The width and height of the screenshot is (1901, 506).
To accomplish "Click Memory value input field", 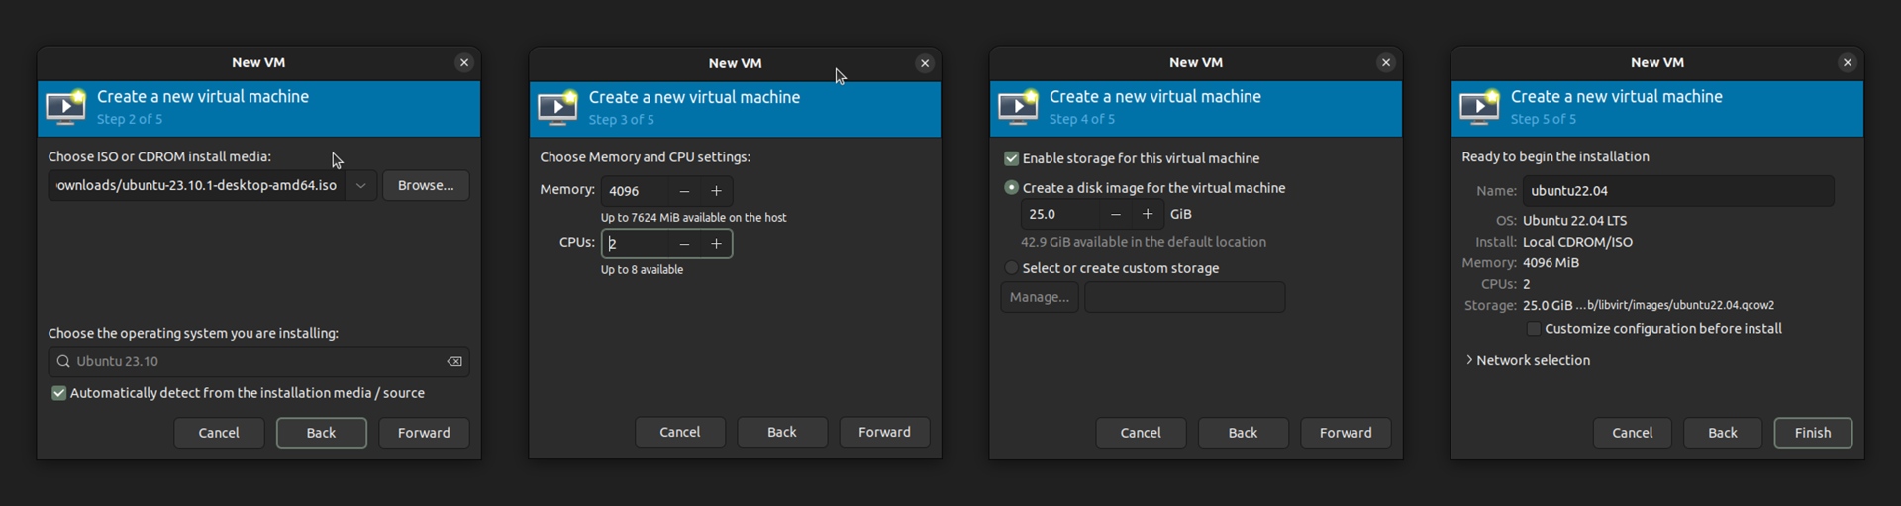I will click(x=635, y=191).
